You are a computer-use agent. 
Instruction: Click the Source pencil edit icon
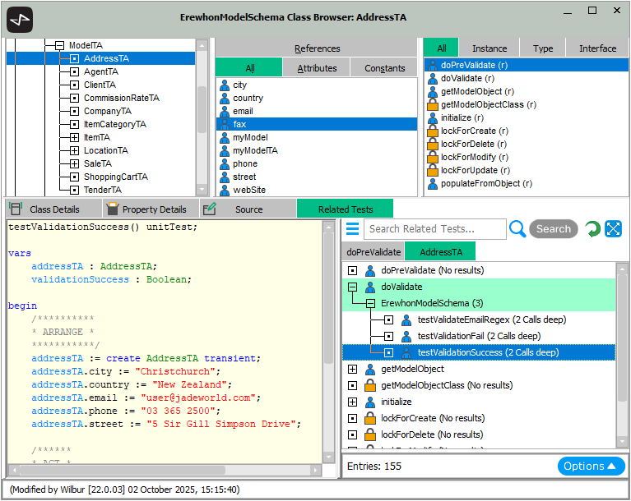pyautogui.click(x=210, y=209)
